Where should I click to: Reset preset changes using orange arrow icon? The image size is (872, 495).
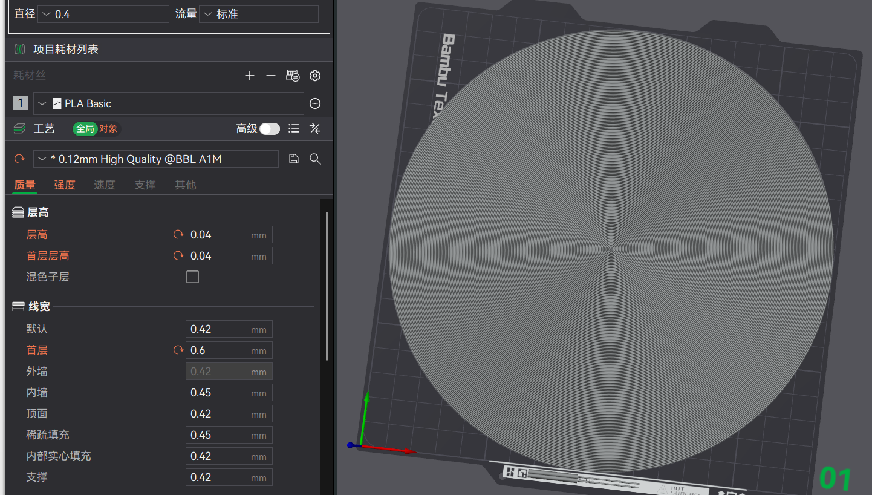(19, 159)
